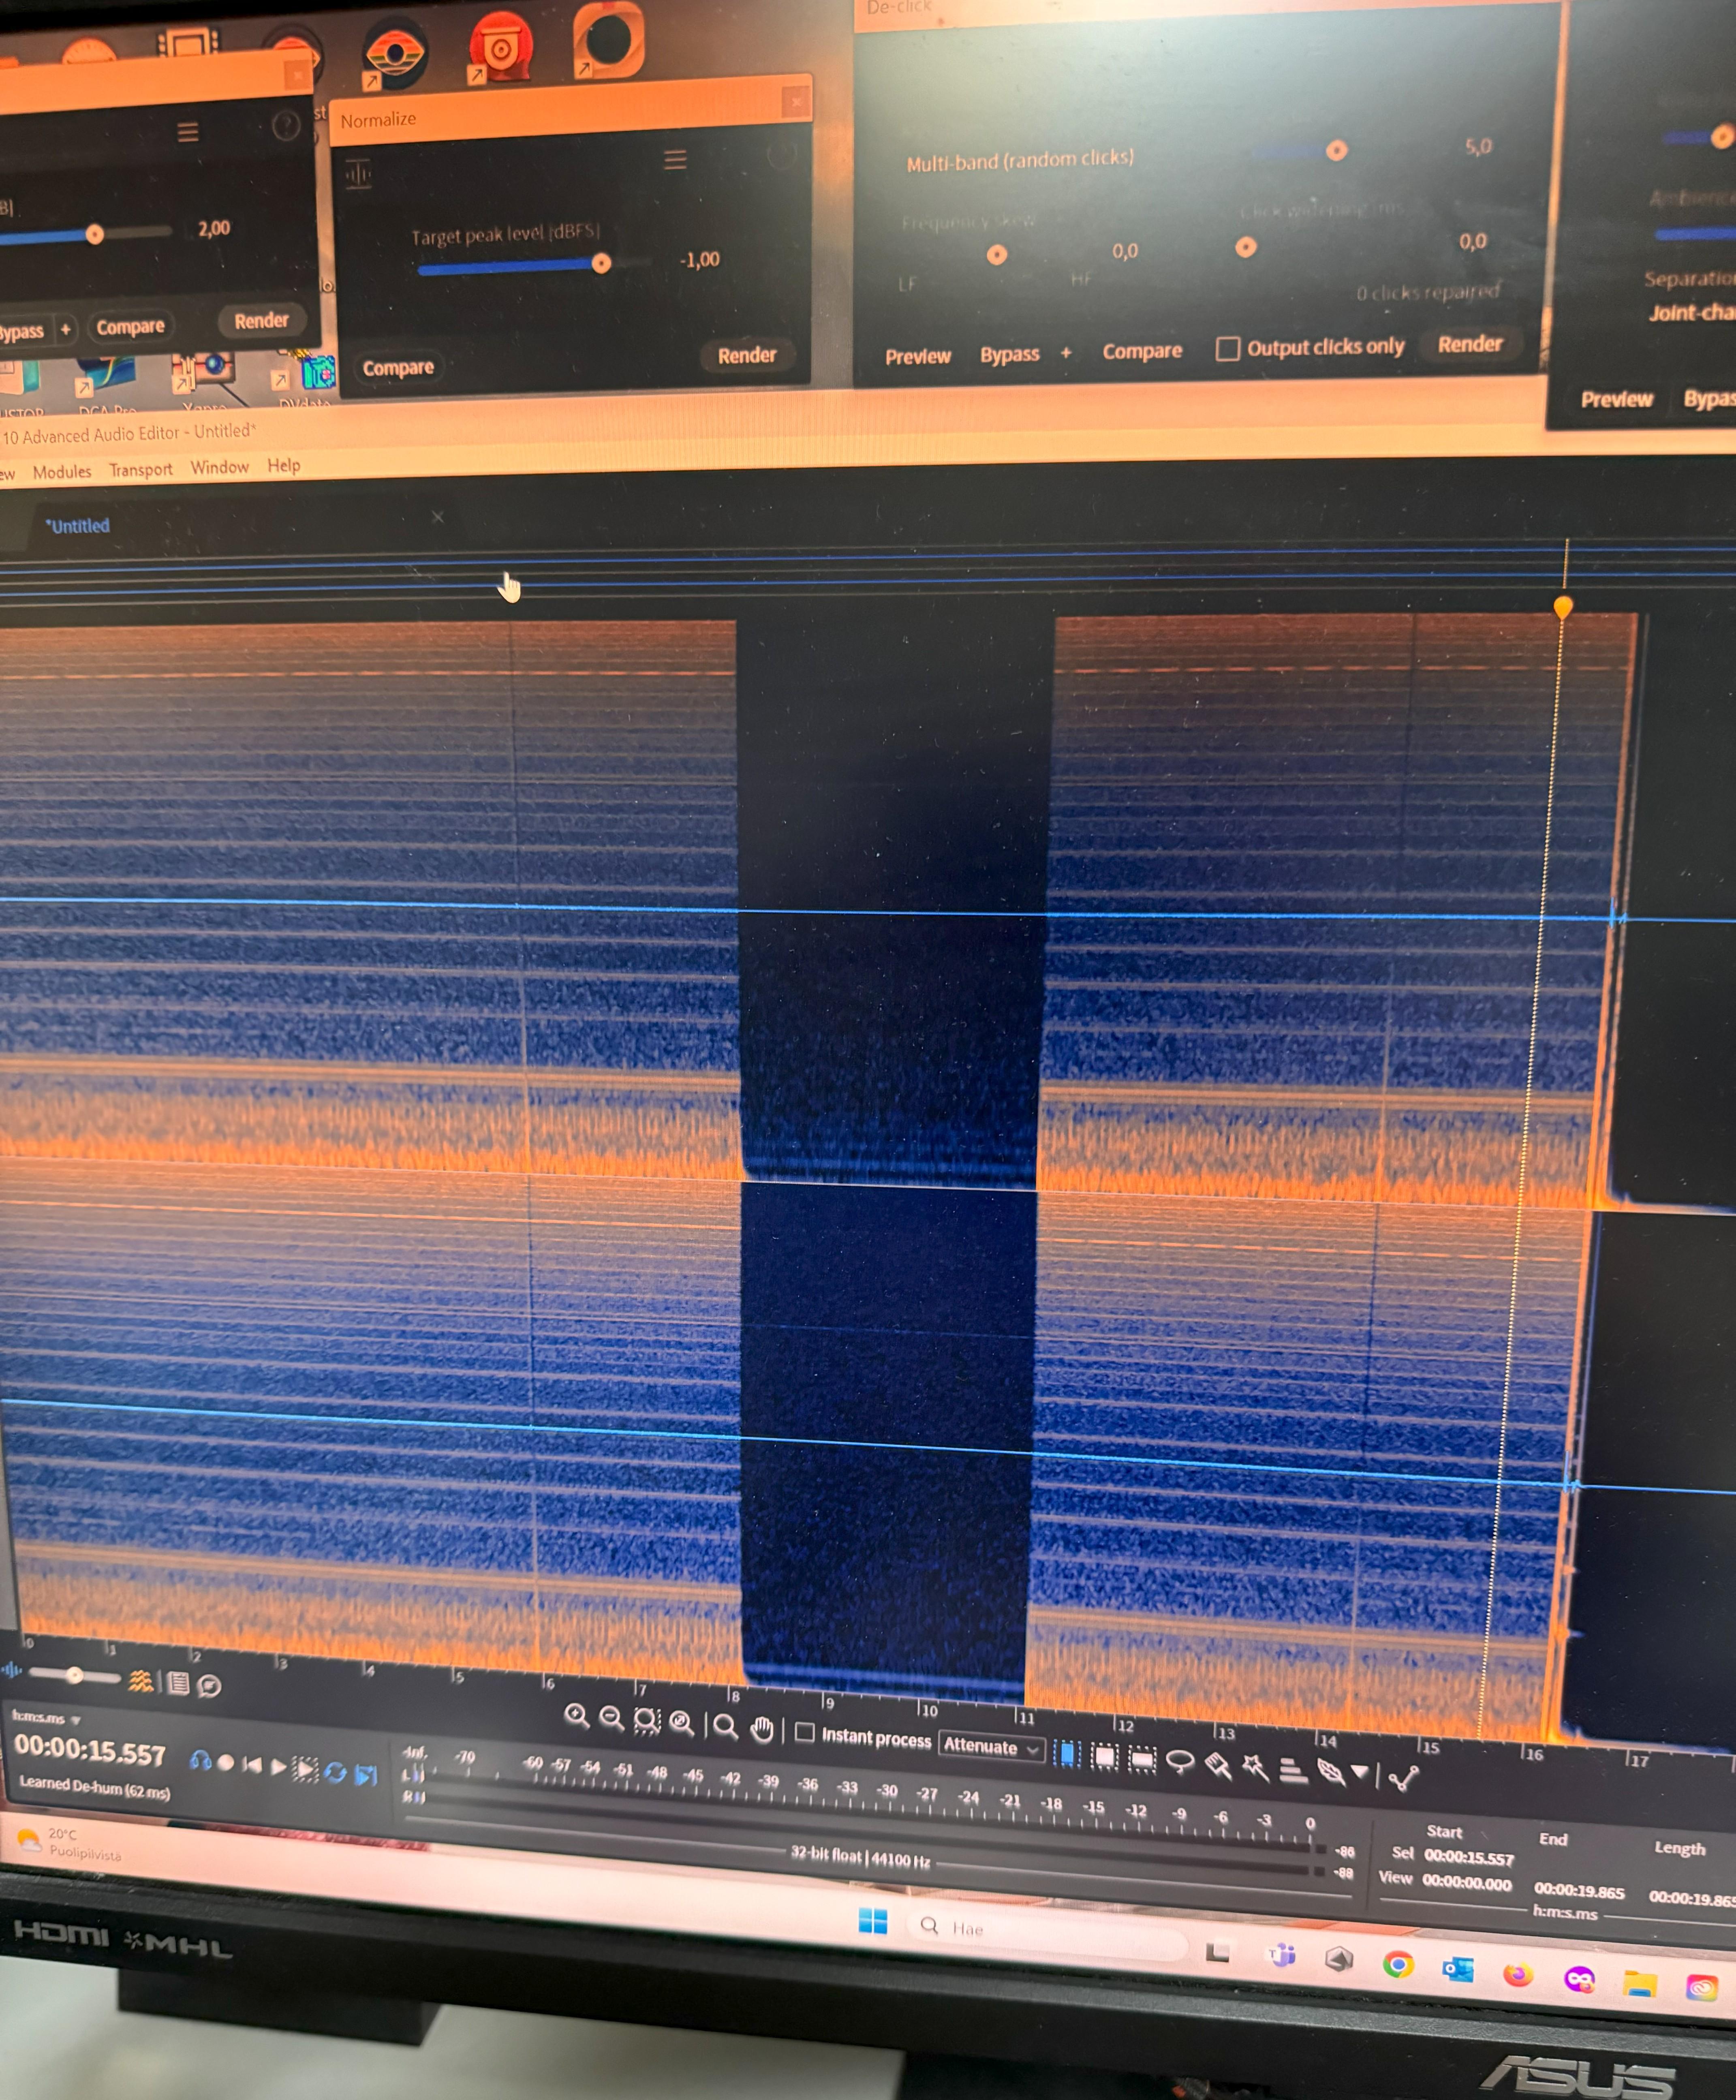Select the Brush selection tool
This screenshot has height=2100, width=1736.
tap(1218, 1765)
